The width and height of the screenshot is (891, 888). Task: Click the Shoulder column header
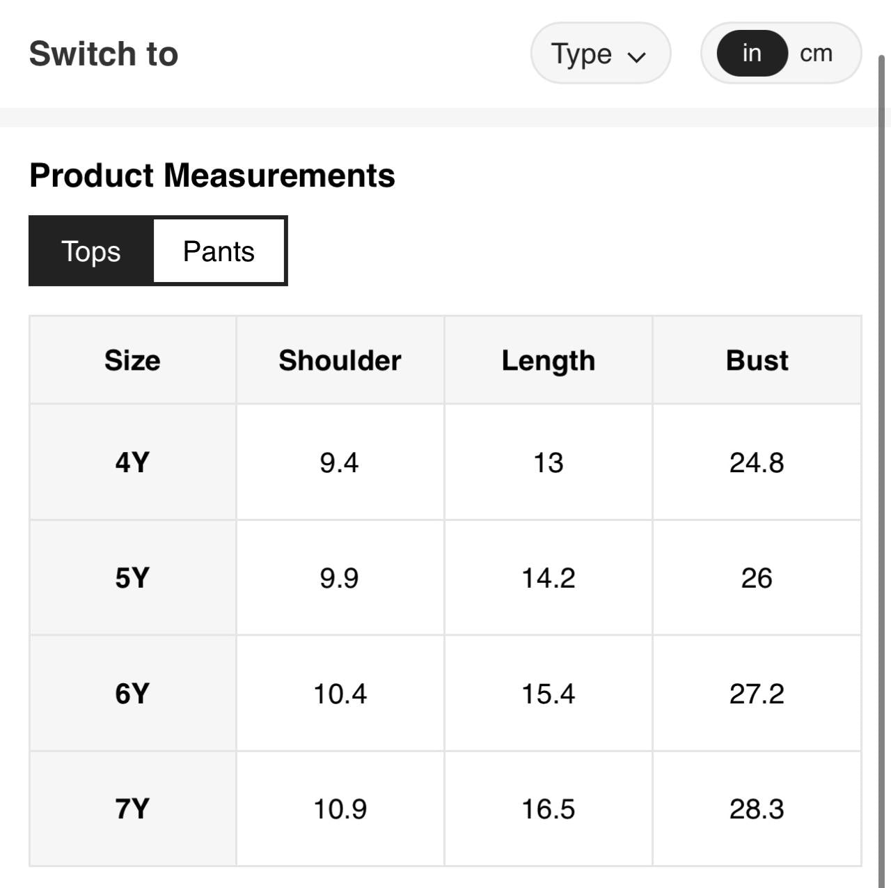tap(340, 360)
